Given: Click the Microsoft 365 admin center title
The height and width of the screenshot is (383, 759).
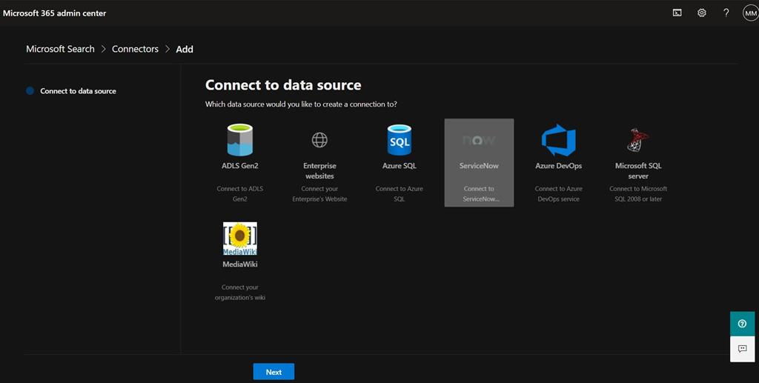Looking at the screenshot, I should tap(55, 13).
